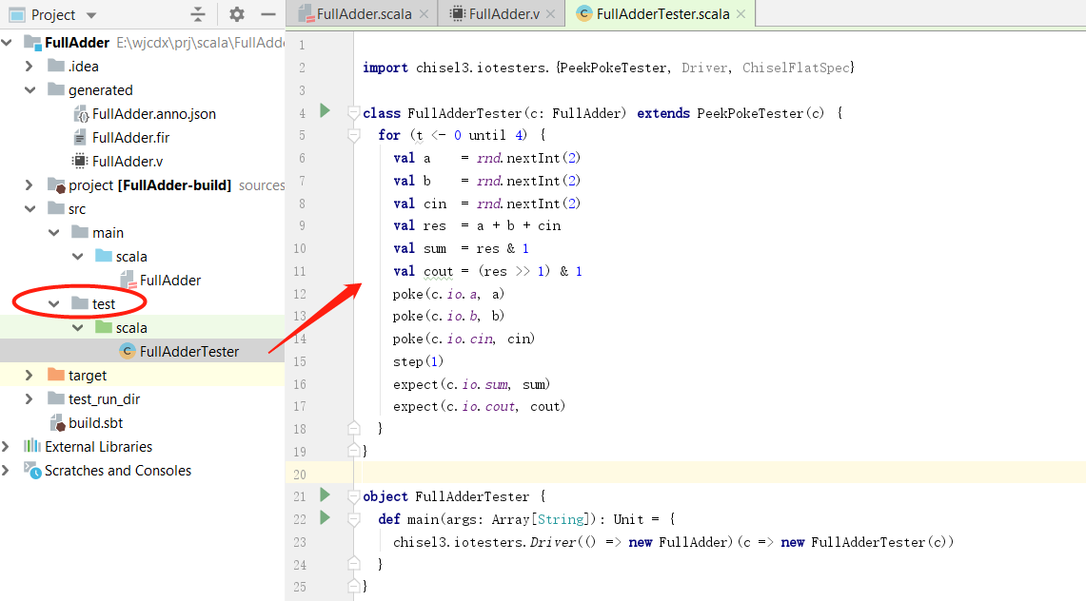Expand External Libraries node
1086x601 pixels.
pyautogui.click(x=6, y=446)
